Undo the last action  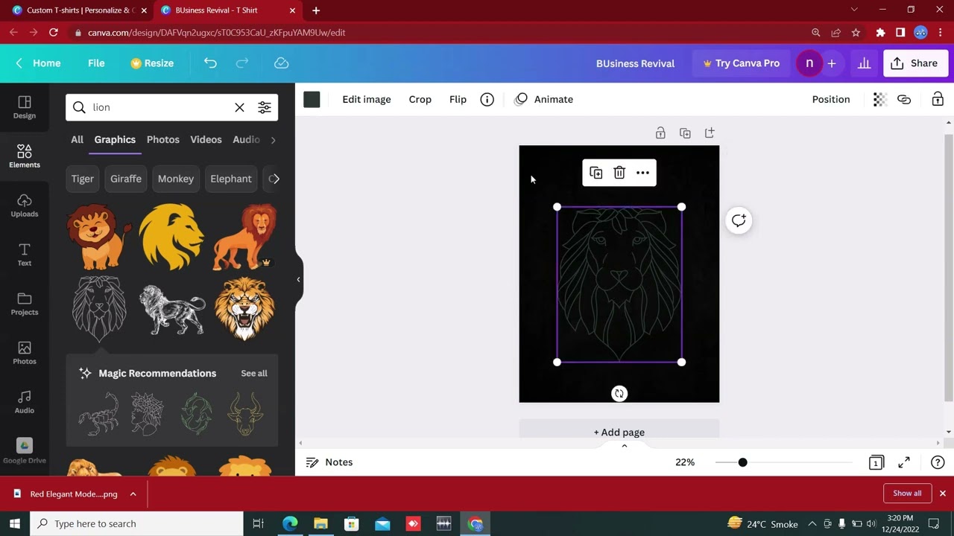pyautogui.click(x=210, y=63)
